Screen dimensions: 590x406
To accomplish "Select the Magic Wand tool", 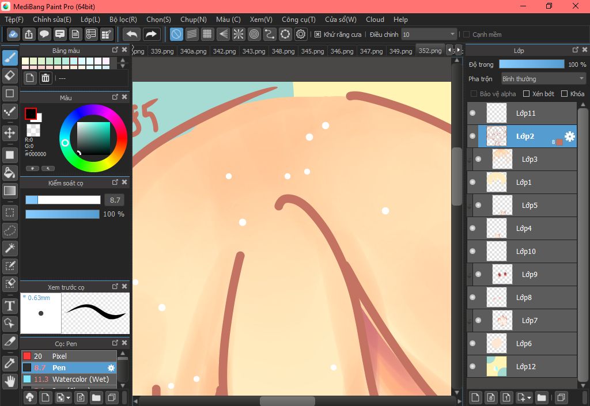I will pyautogui.click(x=10, y=248).
